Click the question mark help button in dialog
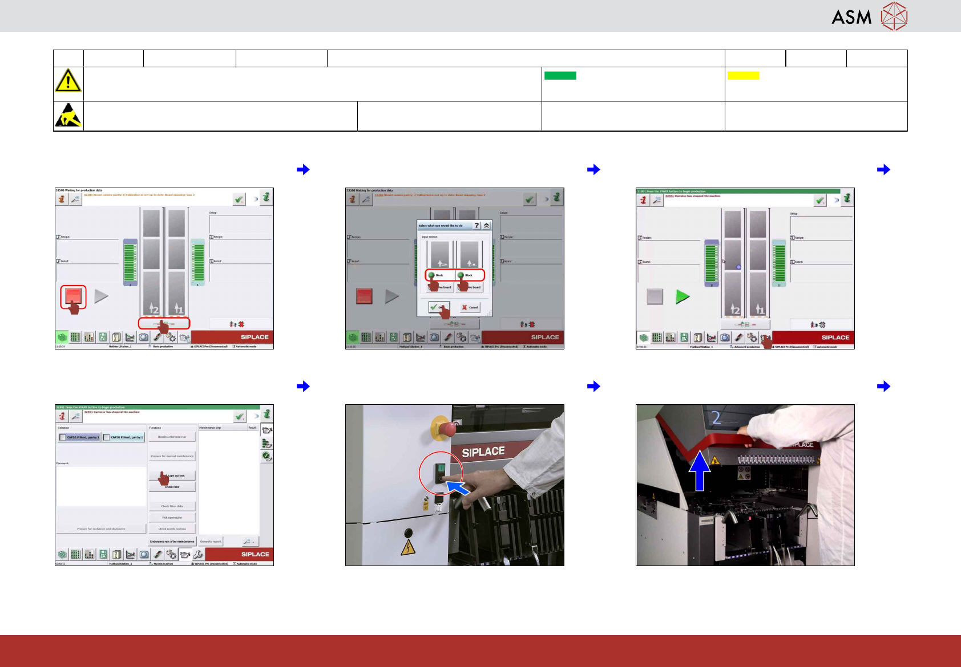Image resolution: width=961 pixels, height=667 pixels. 477,225
